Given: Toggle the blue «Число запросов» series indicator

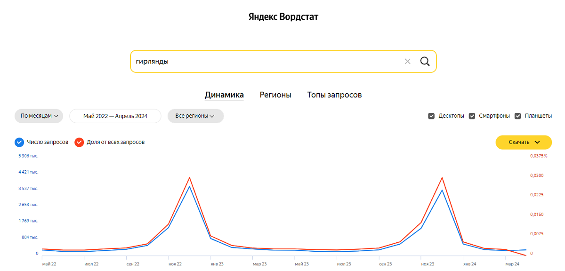Looking at the screenshot, I should point(18,142).
